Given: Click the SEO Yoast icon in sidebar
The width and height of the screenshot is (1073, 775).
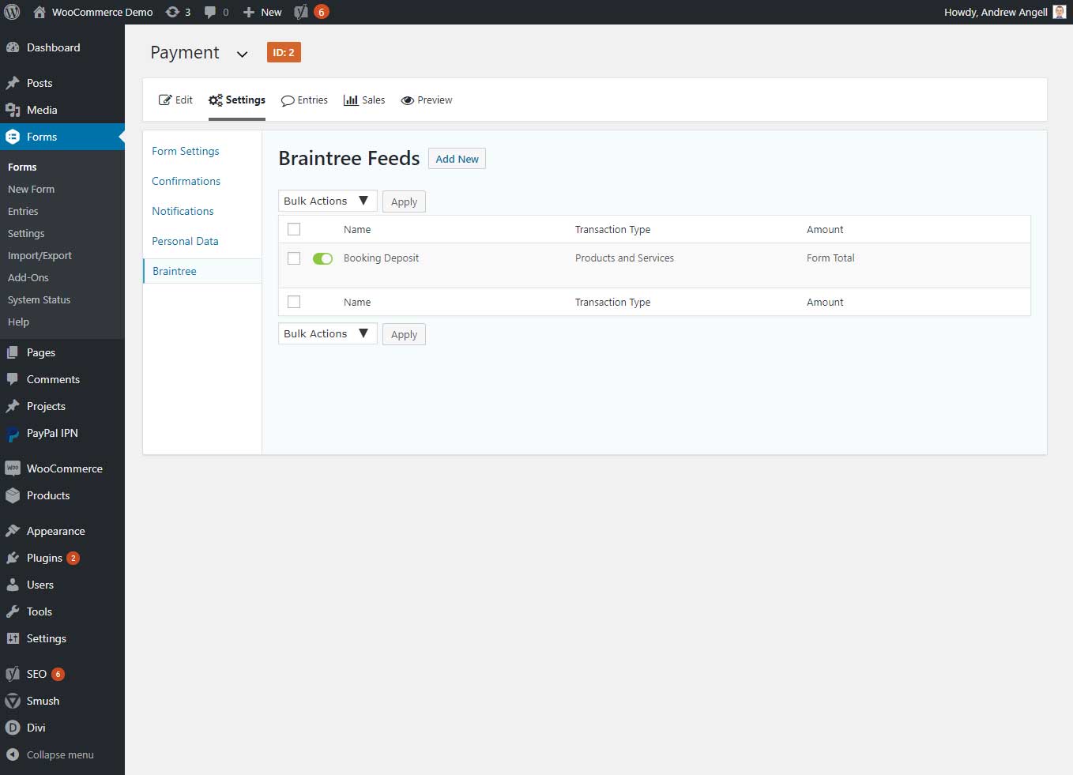Looking at the screenshot, I should [13, 674].
